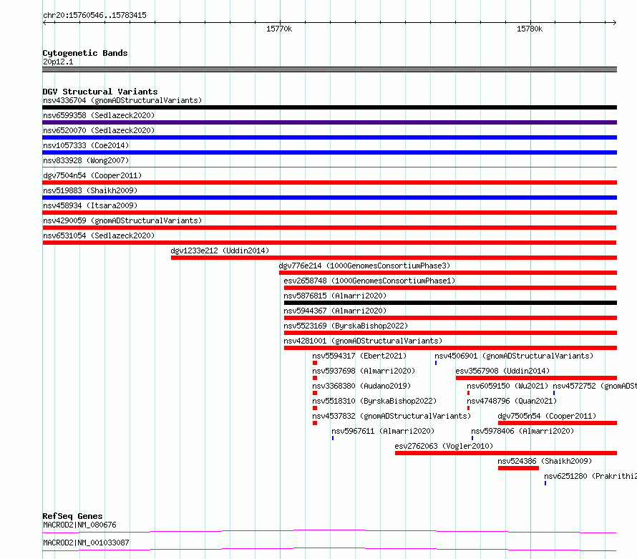Click the small blue nsv6251280 variant marker
The image size is (637, 559).
tap(545, 483)
